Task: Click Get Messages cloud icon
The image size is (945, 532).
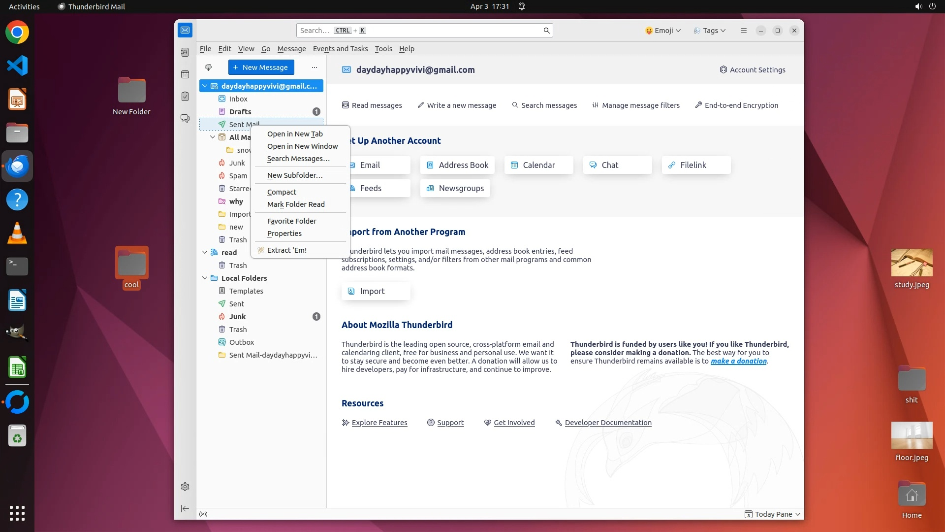Action: pos(208,67)
